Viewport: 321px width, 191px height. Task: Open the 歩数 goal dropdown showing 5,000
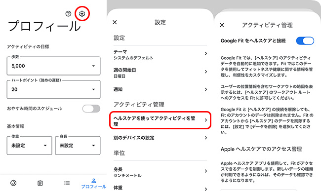tap(54, 66)
